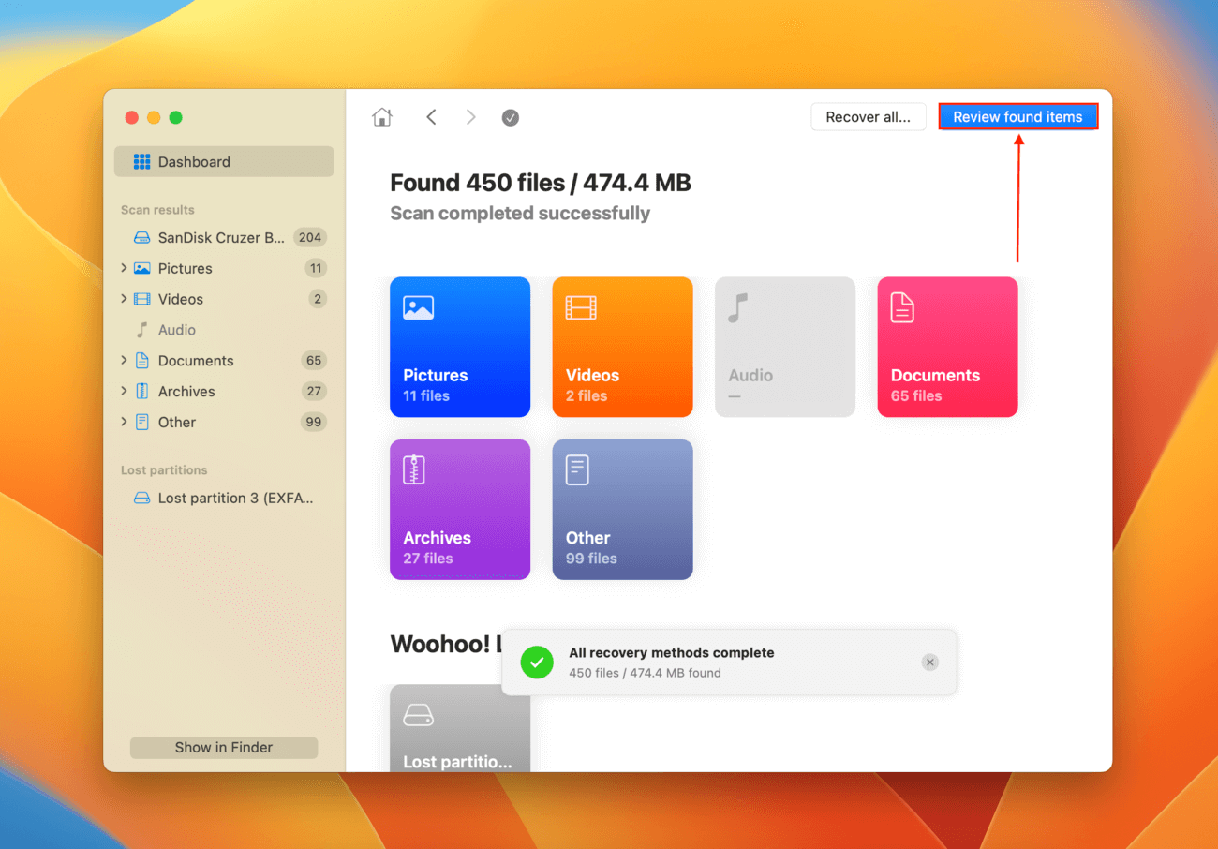Screen dimensions: 1218x849
Task: Open the Lost partition card
Action: 460,728
